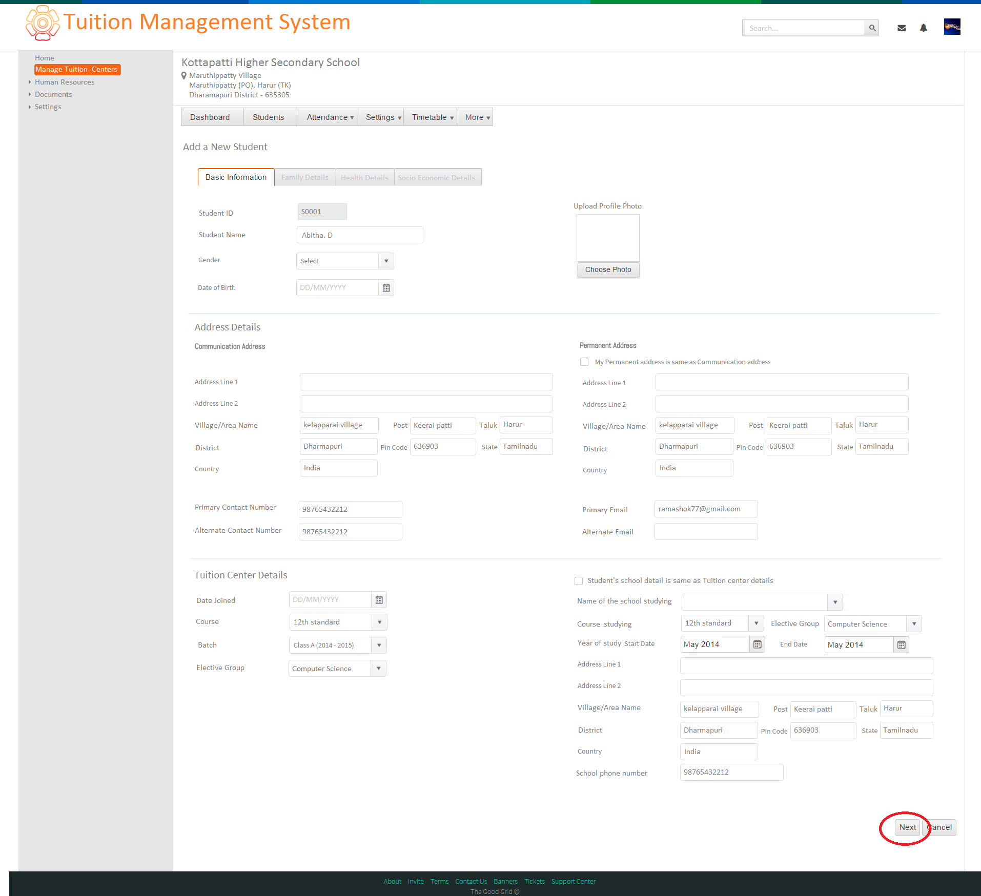Open Name of the school studying dropdown

pos(762,602)
